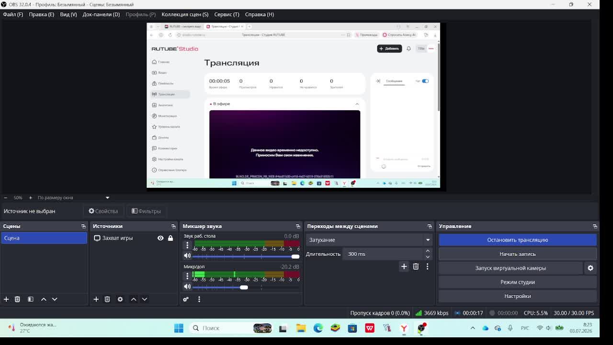
Task: Open advanced audio properties gears icon
Action: (186, 299)
